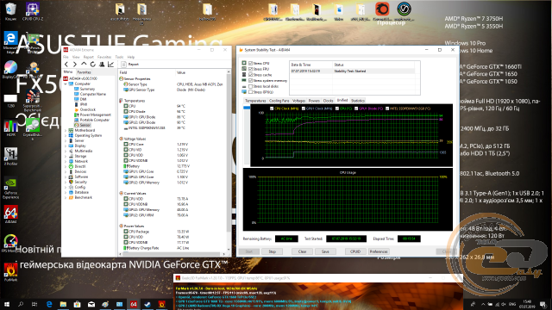Open the FPS Monitor desktop shortcut
552x310 pixels.
(10, 243)
